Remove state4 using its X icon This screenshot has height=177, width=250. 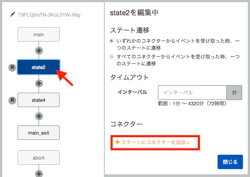12,100
